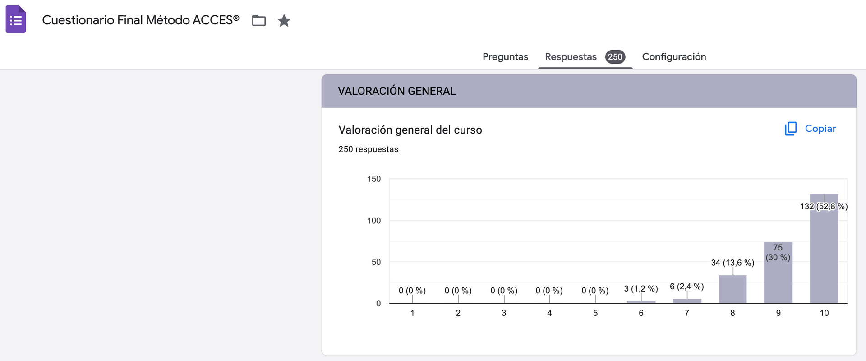This screenshot has height=361, width=866.
Task: Star the form with the star icon
Action: click(x=284, y=20)
